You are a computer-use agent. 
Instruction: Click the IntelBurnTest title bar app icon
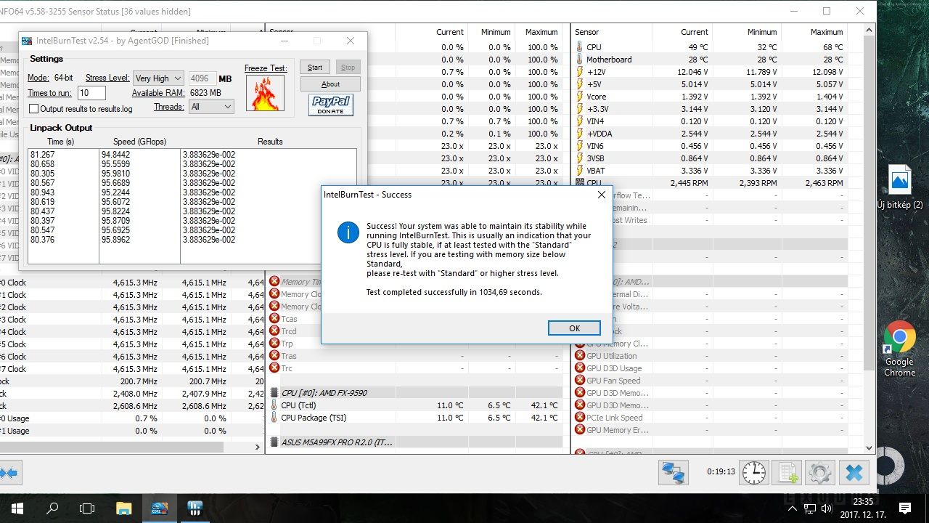click(27, 41)
